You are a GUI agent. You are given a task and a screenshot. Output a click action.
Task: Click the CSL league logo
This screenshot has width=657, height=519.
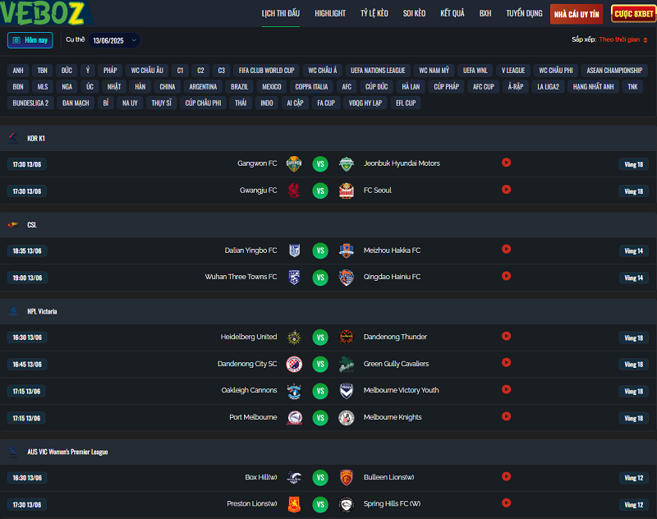pyautogui.click(x=13, y=224)
